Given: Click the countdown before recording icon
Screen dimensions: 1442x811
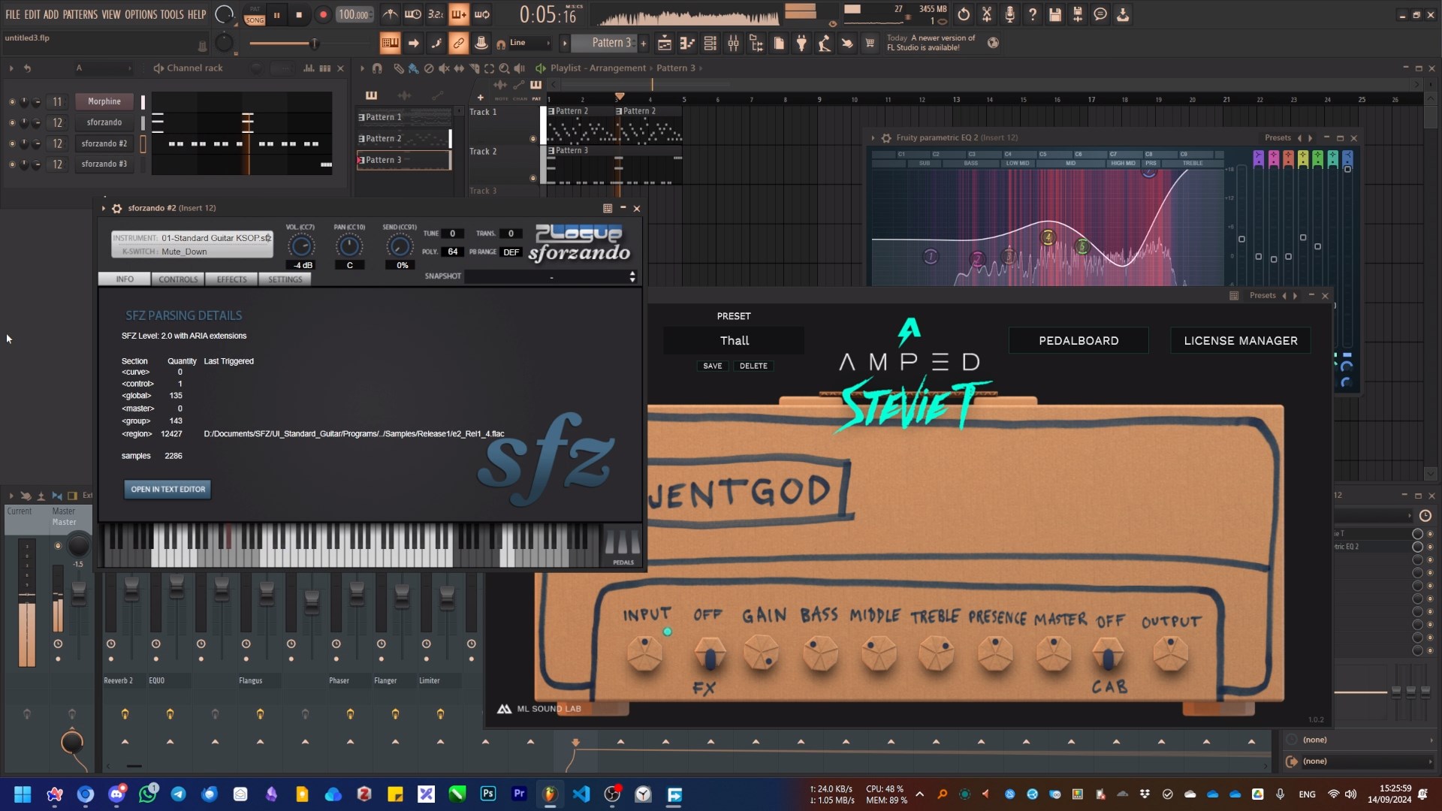Looking at the screenshot, I should (x=436, y=14).
